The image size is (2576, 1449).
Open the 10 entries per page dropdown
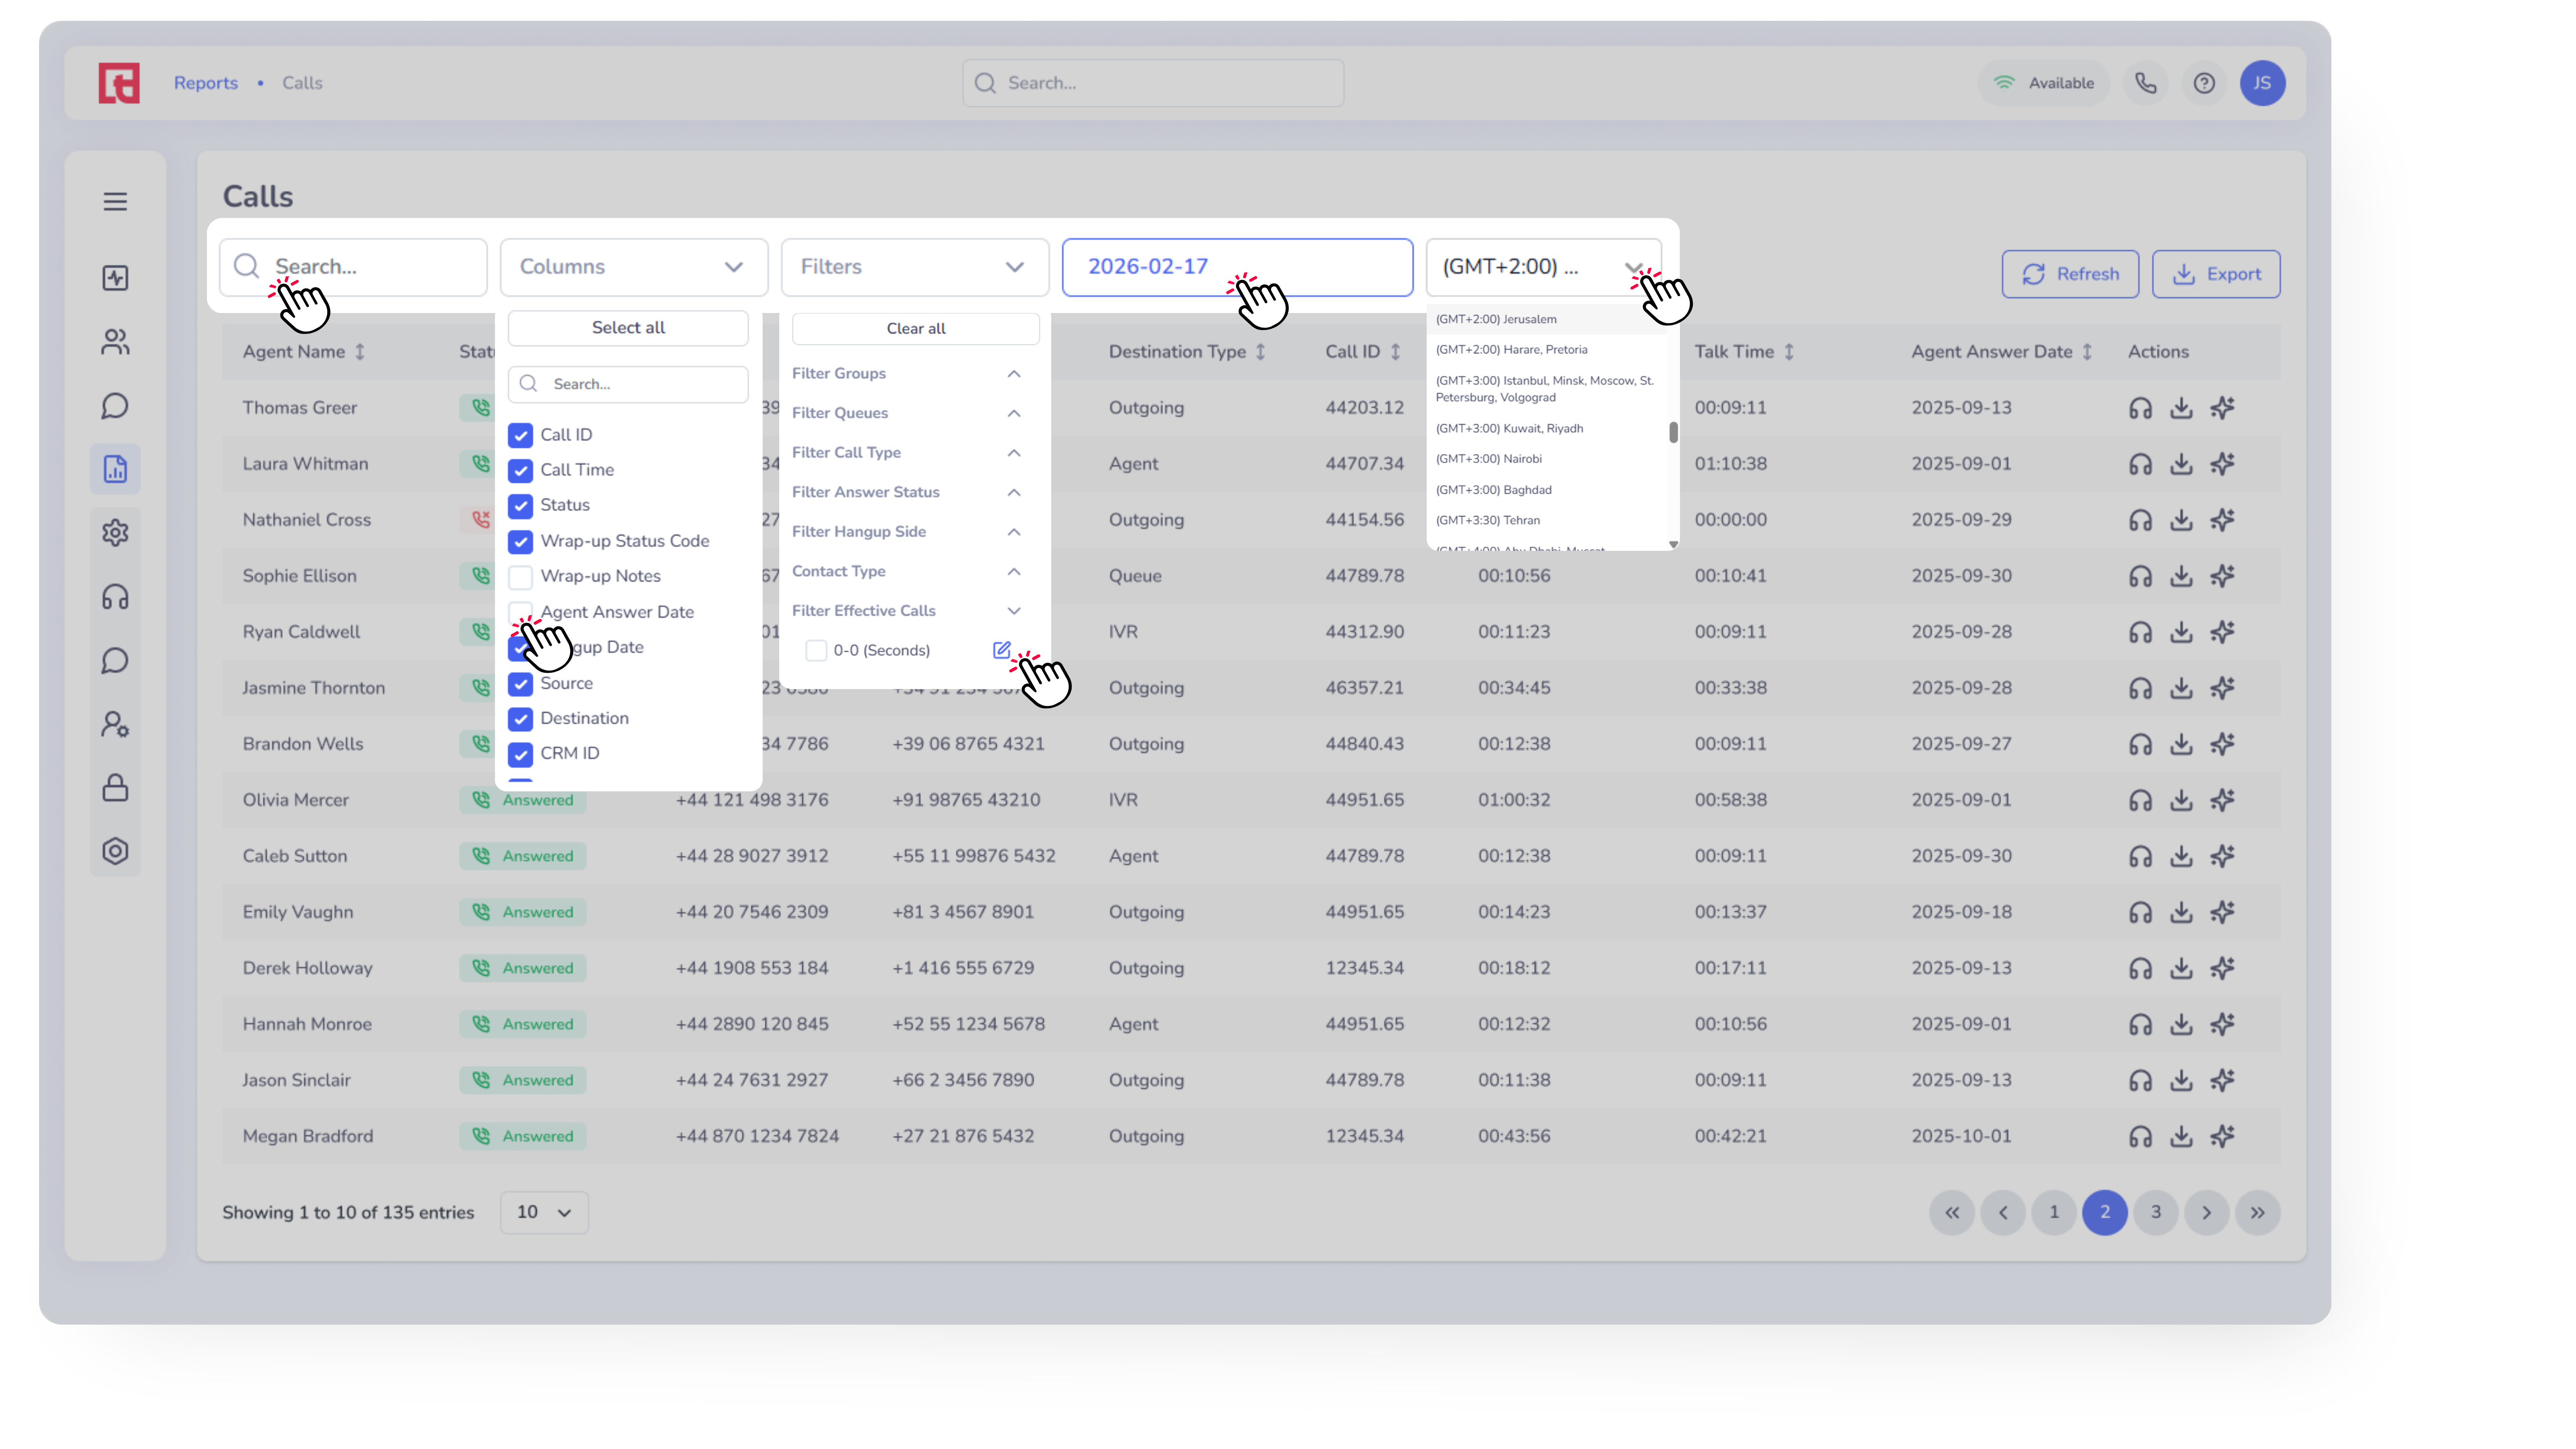[x=543, y=1212]
